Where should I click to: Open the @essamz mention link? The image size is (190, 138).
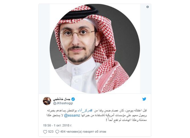click(72, 115)
